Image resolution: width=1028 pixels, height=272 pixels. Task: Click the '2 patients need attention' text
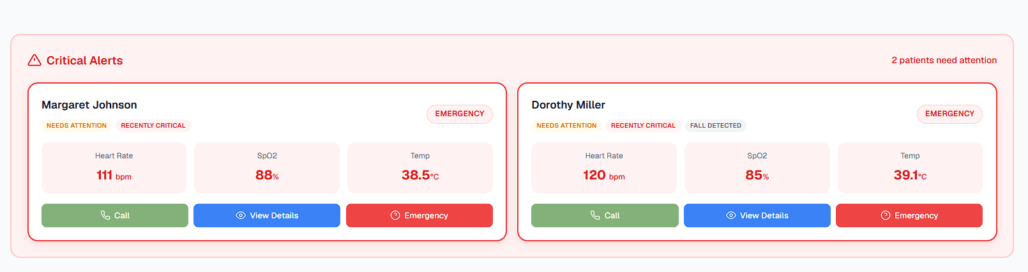944,60
